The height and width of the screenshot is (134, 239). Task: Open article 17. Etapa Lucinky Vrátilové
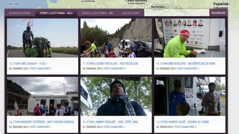[x=110, y=64]
